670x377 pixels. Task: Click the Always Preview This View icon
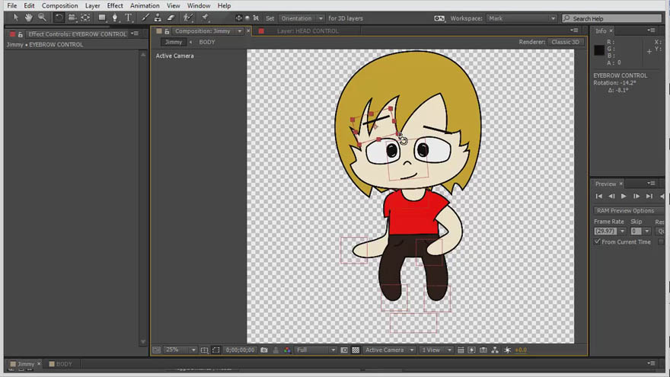(x=156, y=350)
